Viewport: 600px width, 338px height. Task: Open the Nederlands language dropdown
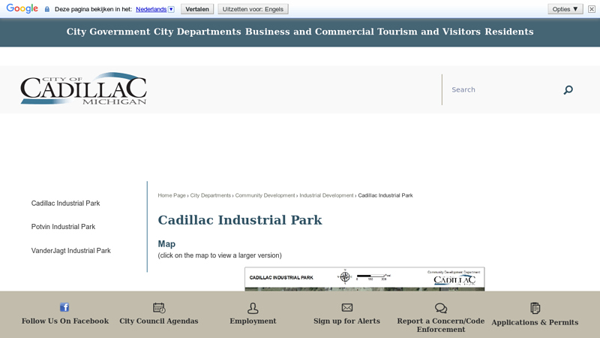[x=155, y=9]
